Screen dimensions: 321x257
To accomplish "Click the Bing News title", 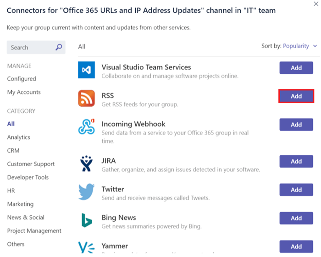I will 119,218.
